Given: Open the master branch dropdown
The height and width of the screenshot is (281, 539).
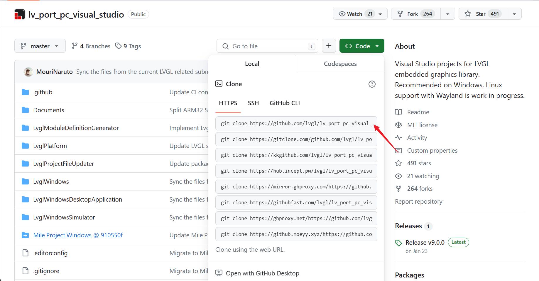Looking at the screenshot, I should (x=40, y=46).
